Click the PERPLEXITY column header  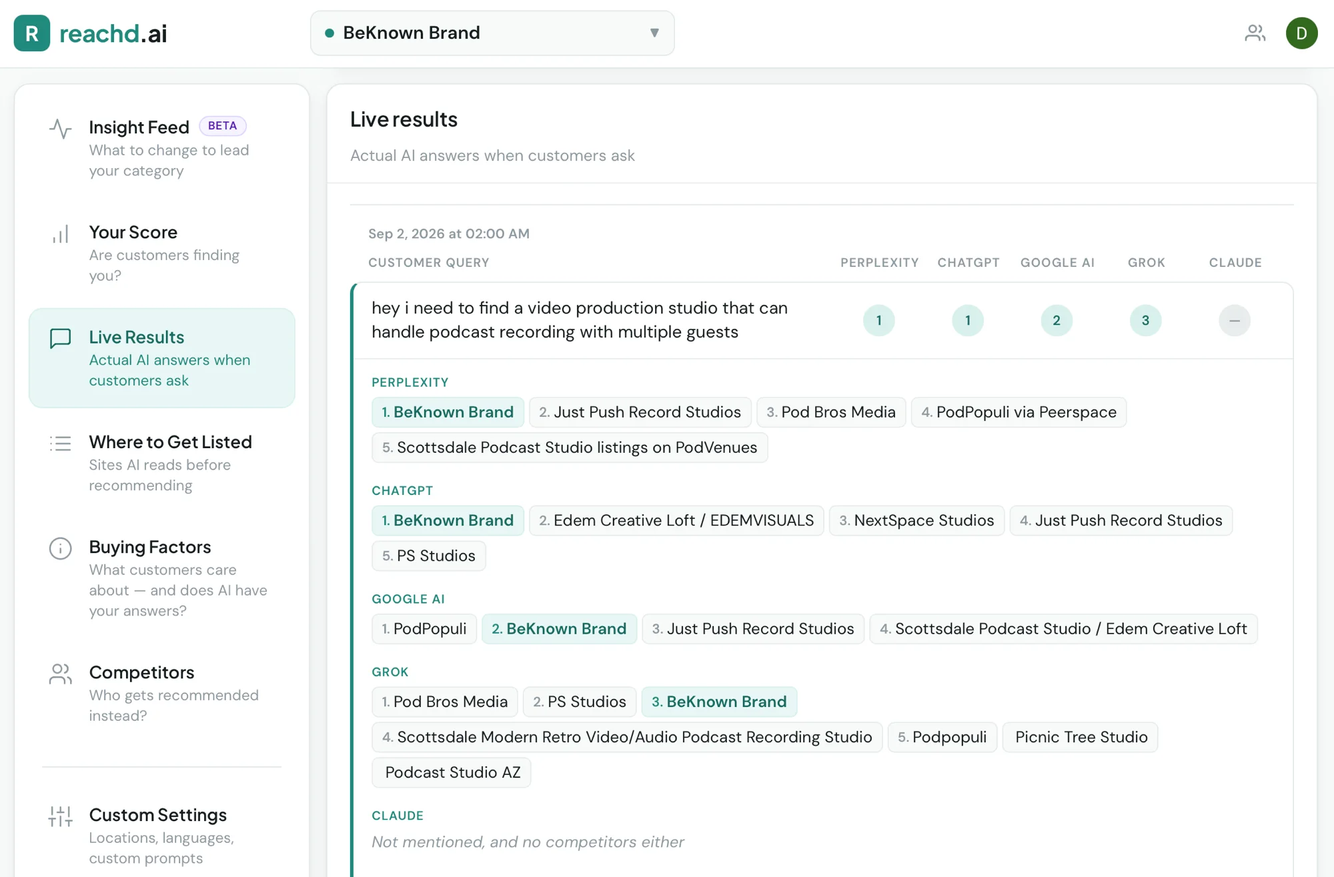pos(879,263)
